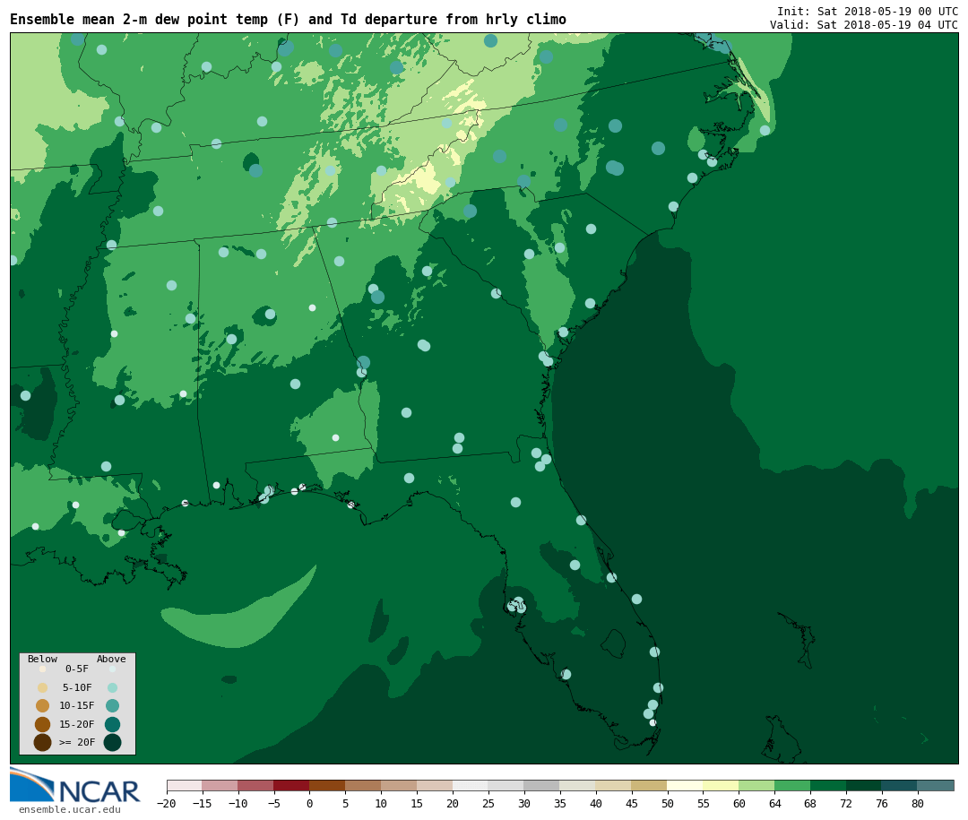Select the pale yellow swatch between 55 and 60

(x=721, y=785)
